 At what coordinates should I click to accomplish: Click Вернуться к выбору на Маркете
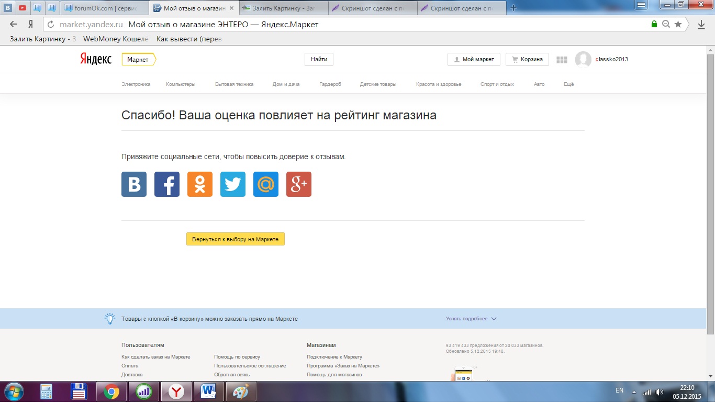click(236, 239)
